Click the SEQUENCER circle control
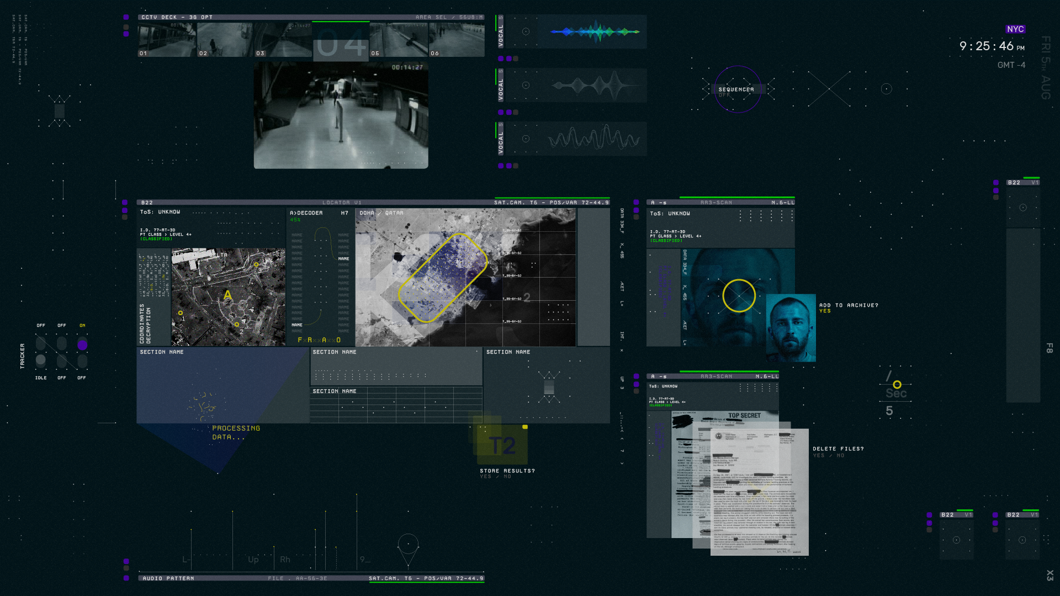This screenshot has height=596, width=1060. (x=738, y=89)
